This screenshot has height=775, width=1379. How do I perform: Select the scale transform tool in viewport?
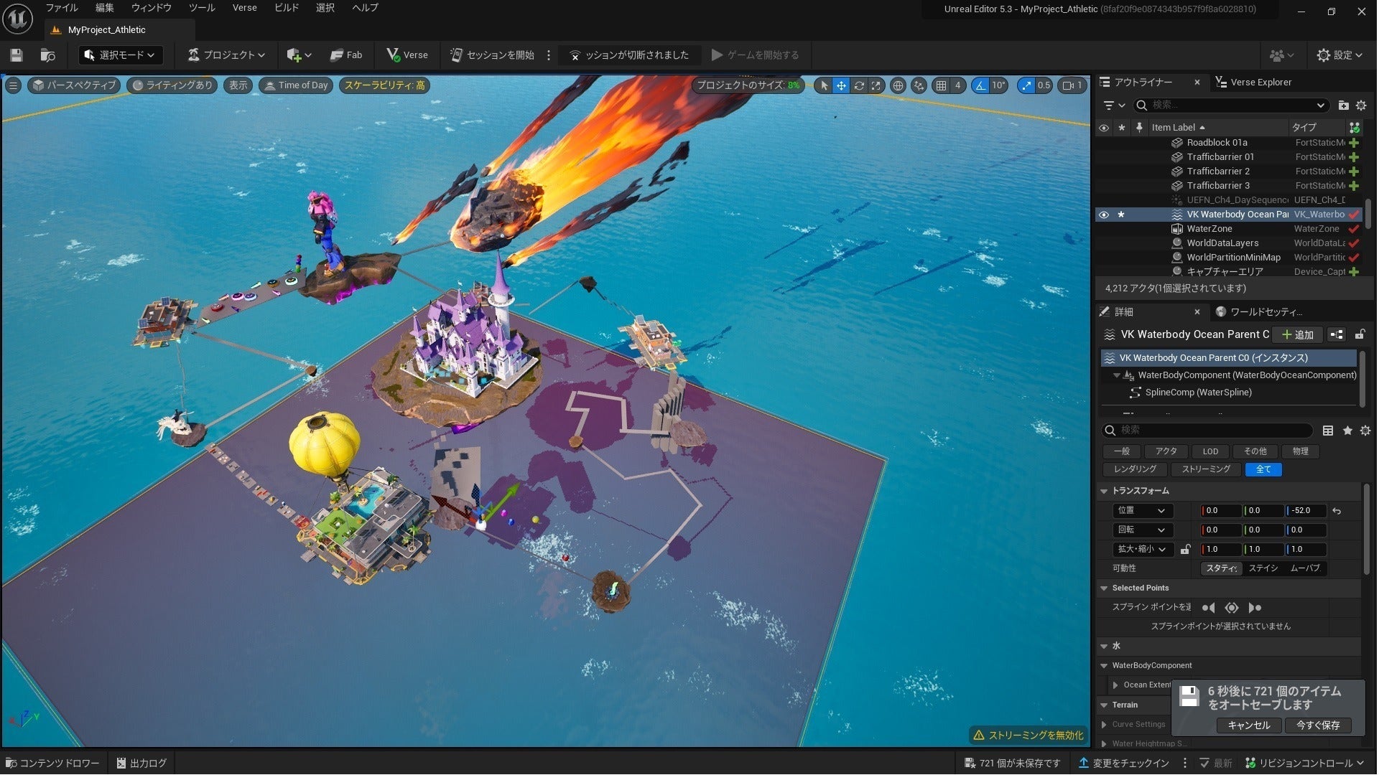(x=876, y=85)
